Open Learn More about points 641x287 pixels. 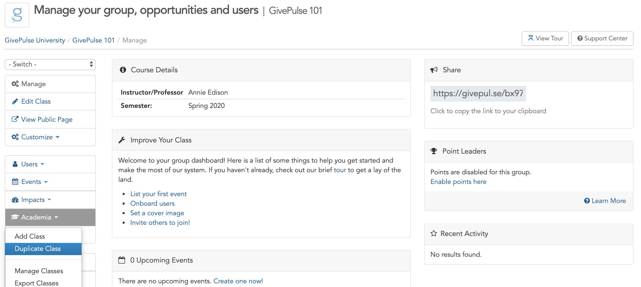coord(605,201)
